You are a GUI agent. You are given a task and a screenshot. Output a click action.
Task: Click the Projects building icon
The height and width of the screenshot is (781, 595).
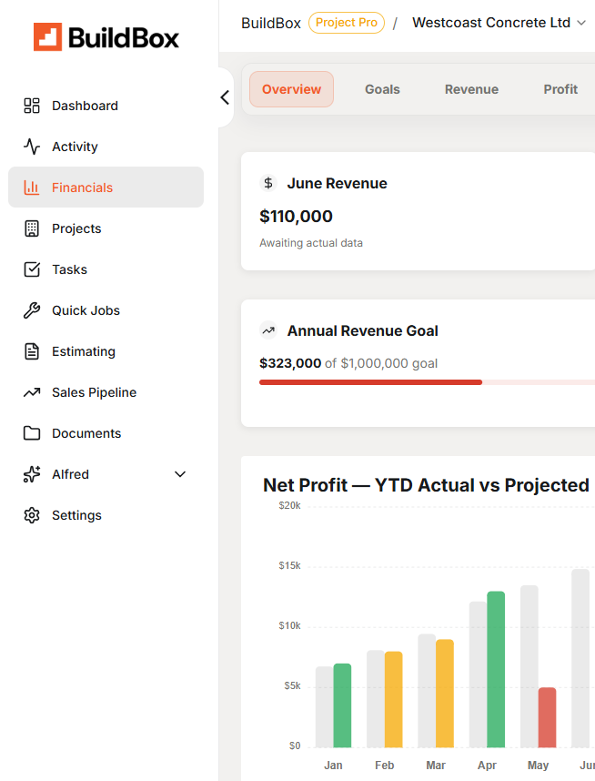point(32,228)
